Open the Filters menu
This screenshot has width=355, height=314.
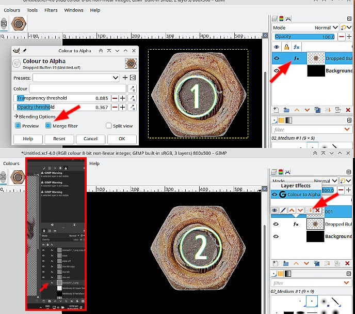pos(51,10)
